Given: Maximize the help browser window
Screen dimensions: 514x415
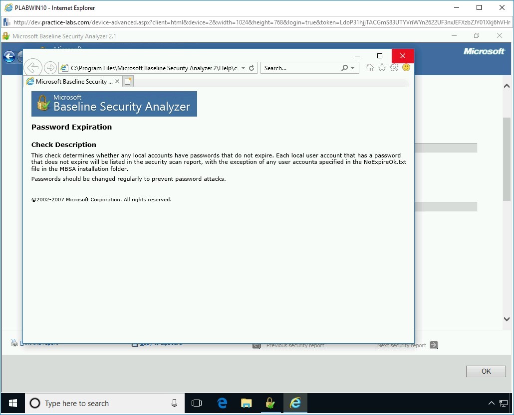Looking at the screenshot, I should [x=380, y=56].
